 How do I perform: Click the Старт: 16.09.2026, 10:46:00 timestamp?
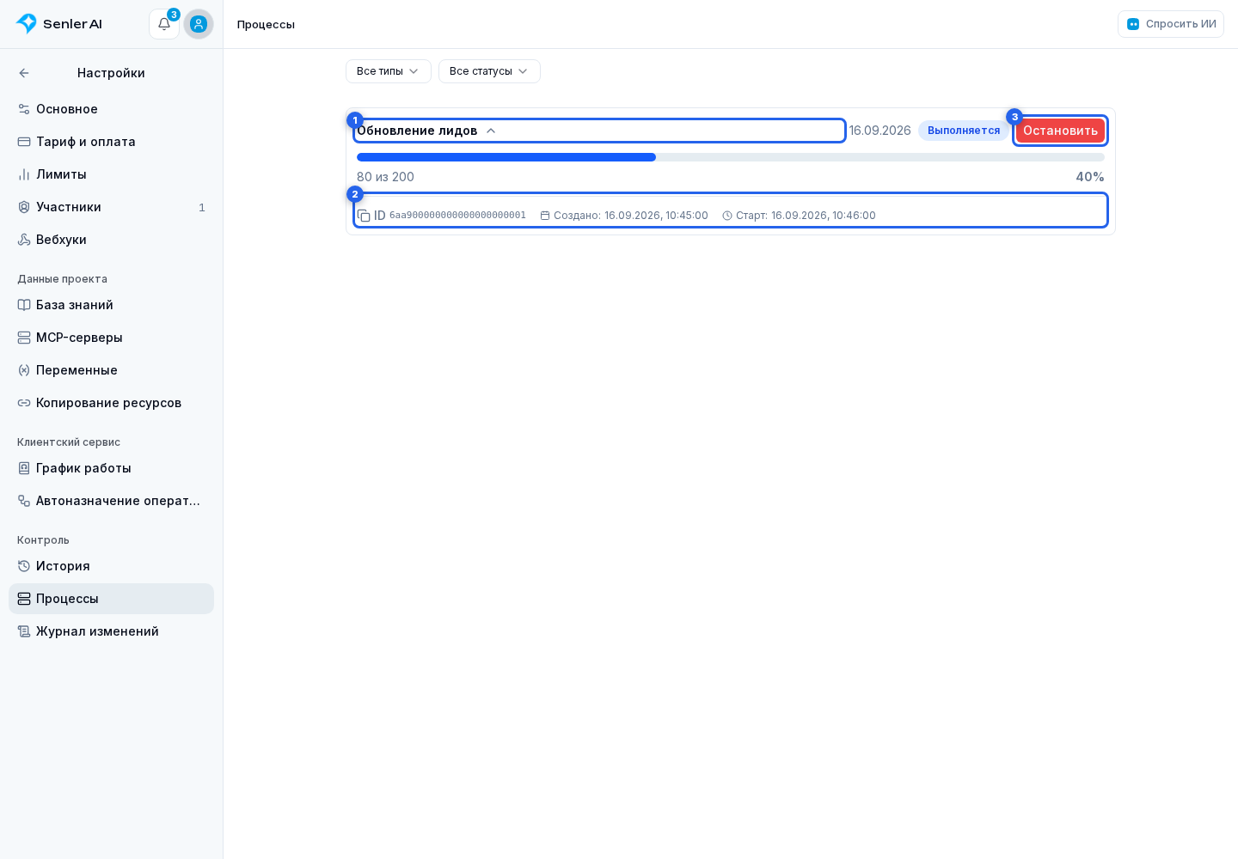[x=800, y=216]
